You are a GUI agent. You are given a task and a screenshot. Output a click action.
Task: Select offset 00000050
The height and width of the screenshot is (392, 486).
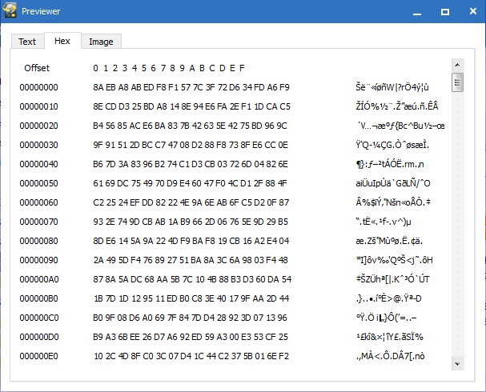click(38, 183)
